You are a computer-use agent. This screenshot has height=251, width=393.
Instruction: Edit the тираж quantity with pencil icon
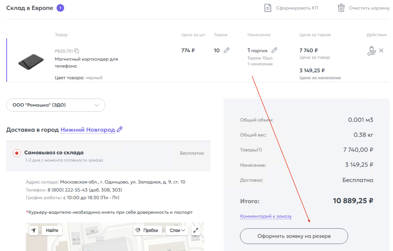click(x=227, y=50)
